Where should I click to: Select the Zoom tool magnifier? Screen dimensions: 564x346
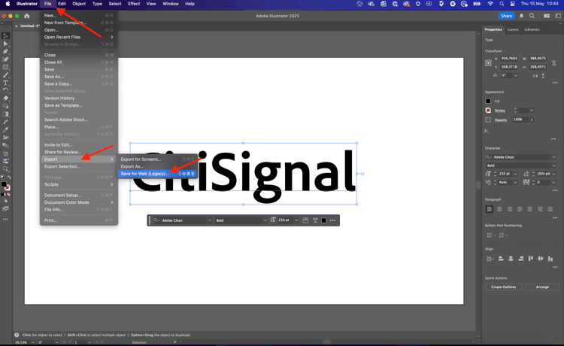[x=5, y=169]
